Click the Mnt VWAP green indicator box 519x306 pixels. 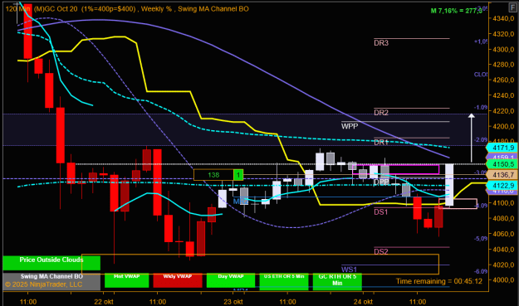pyautogui.click(x=126, y=280)
